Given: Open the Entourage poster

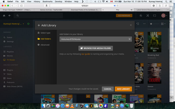Looking at the screenshot, I should tap(154, 99).
